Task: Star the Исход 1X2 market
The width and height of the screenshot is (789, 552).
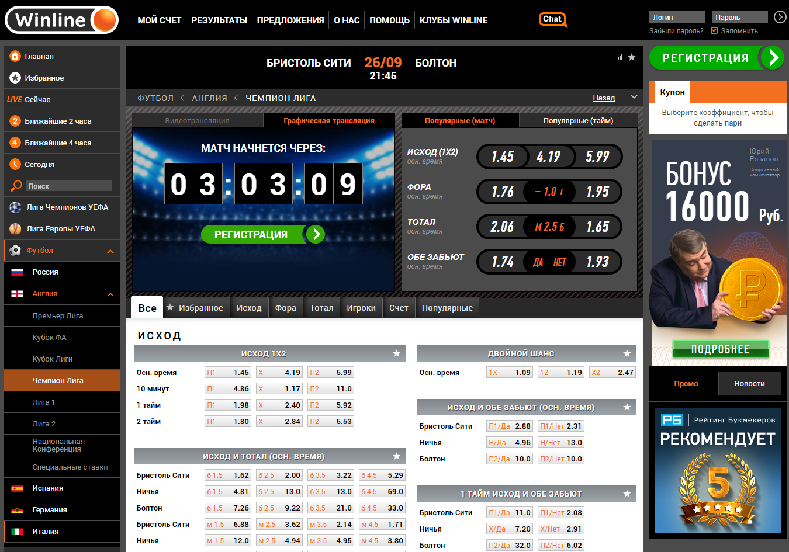Action: click(397, 353)
